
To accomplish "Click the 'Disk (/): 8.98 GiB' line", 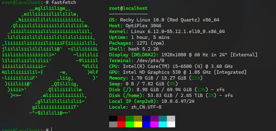I will click(167, 90).
